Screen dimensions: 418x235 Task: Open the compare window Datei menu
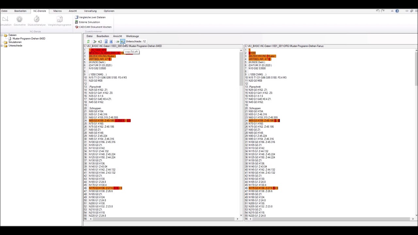tap(89, 36)
